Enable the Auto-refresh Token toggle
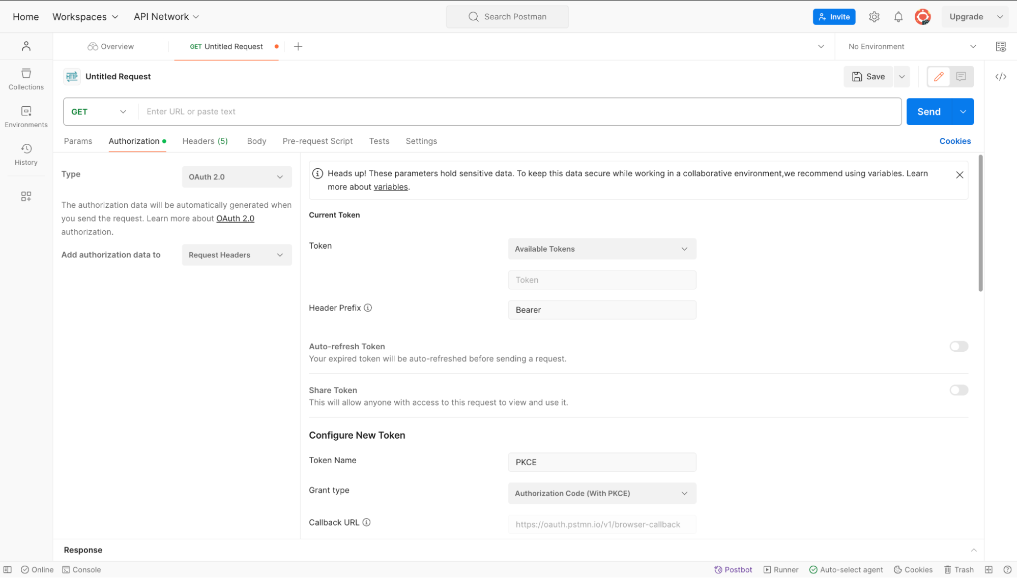This screenshot has width=1017, height=578. (958, 347)
